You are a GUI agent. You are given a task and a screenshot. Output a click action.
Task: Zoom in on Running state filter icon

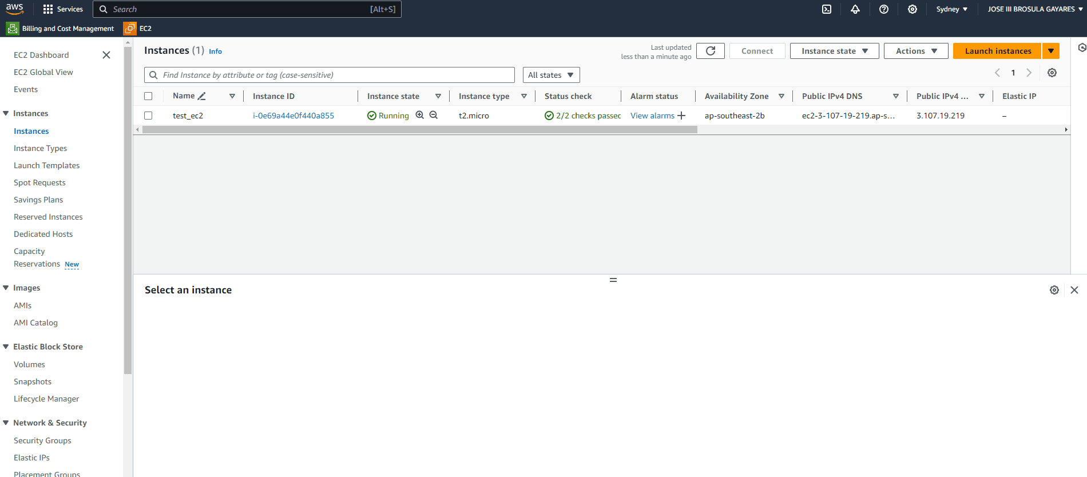[420, 115]
